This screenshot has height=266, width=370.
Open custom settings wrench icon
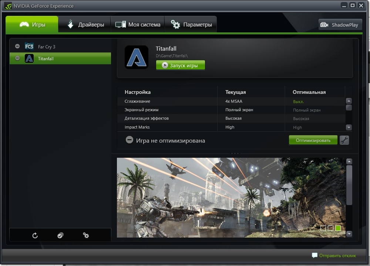pyautogui.click(x=344, y=140)
